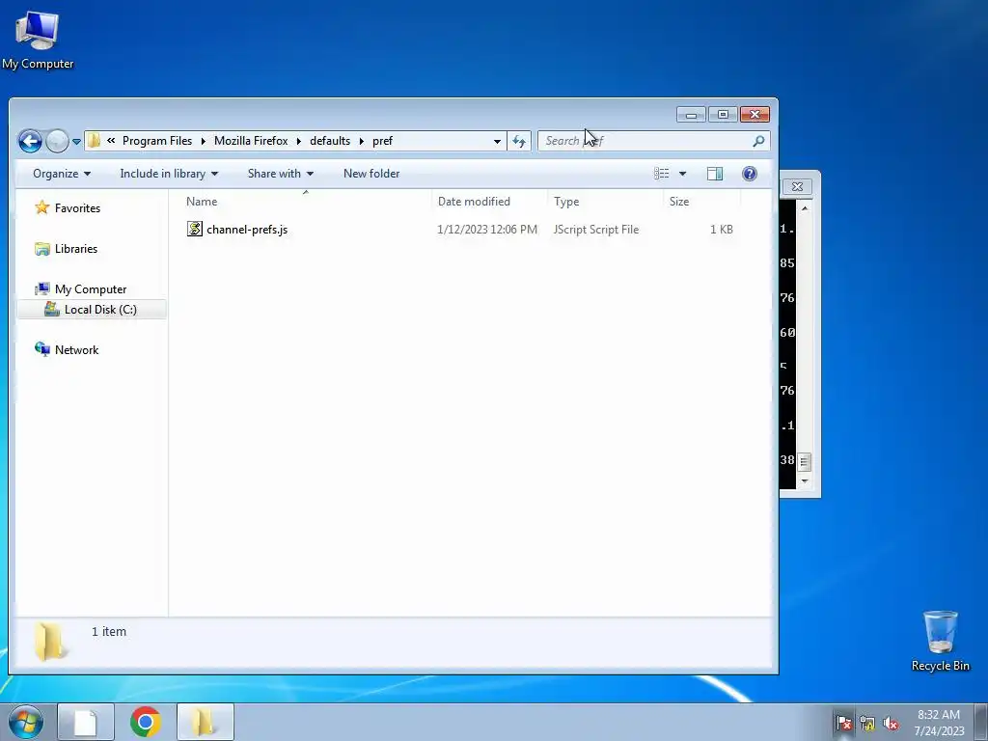This screenshot has height=741, width=988.
Task: Change your view icon button
Action: (662, 174)
